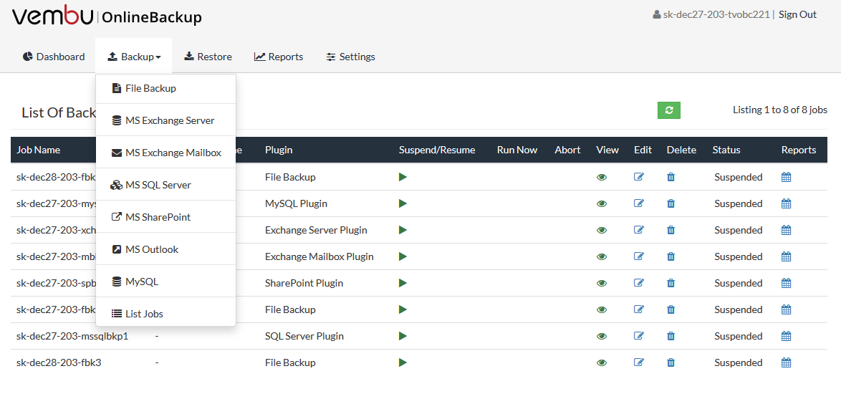Choose MS SharePoint backup option

click(x=165, y=217)
